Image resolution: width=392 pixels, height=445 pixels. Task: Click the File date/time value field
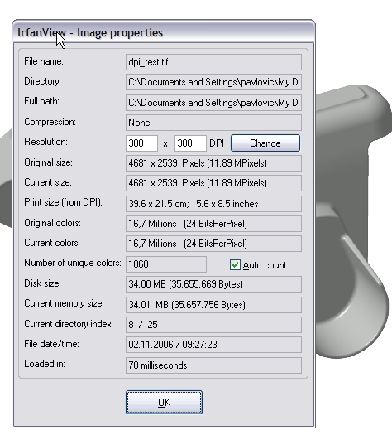tap(213, 345)
